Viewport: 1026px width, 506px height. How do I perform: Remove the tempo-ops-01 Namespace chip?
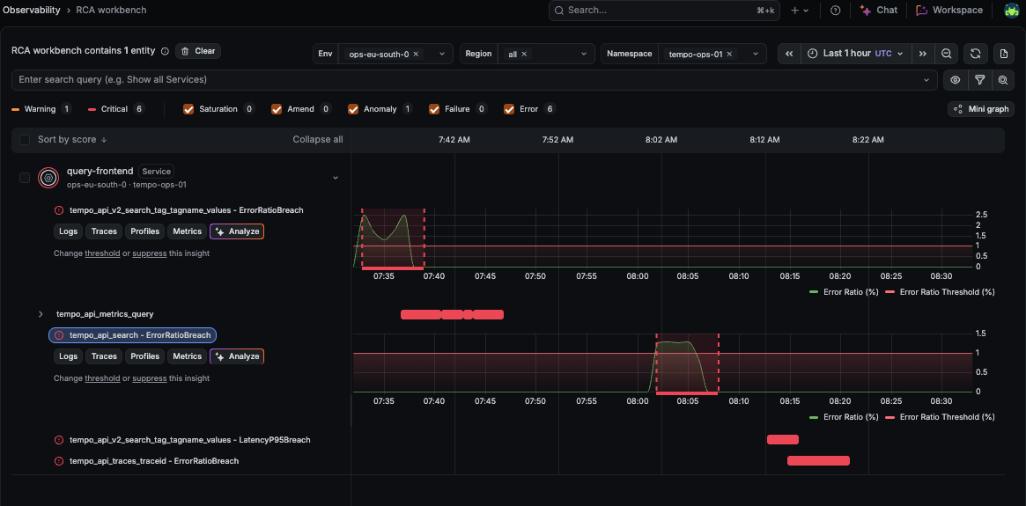point(729,55)
